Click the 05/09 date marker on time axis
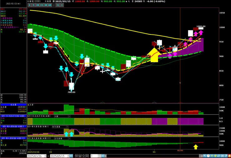The width and height of the screenshot is (231, 158). (x=180, y=150)
